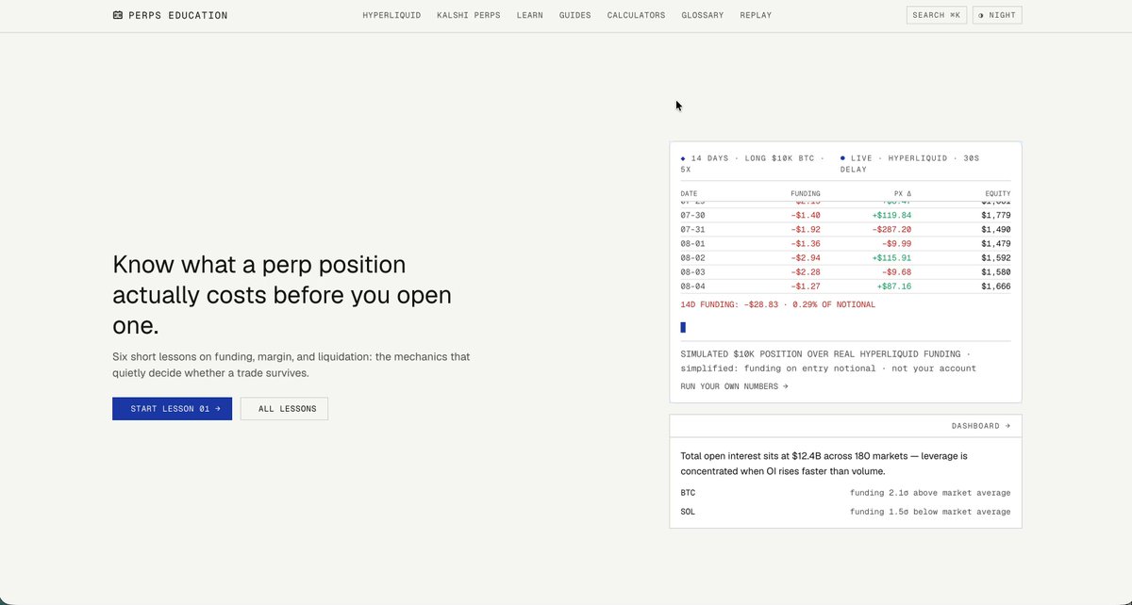Select the +$87.16 price change value
1132x605 pixels.
894,286
